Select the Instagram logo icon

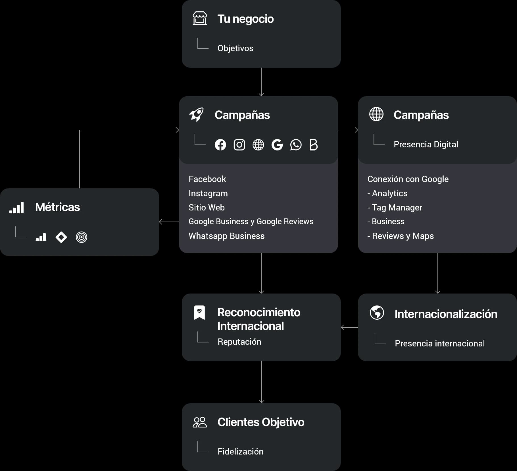pos(239,145)
